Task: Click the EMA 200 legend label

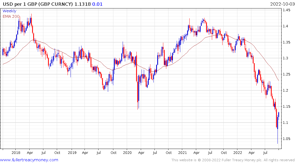Action: (11, 16)
